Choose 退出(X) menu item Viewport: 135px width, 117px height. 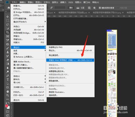[29, 100]
